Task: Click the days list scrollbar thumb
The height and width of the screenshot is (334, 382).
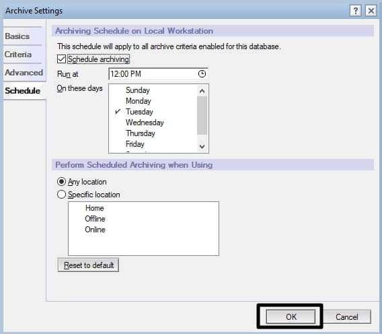Action: [202, 115]
